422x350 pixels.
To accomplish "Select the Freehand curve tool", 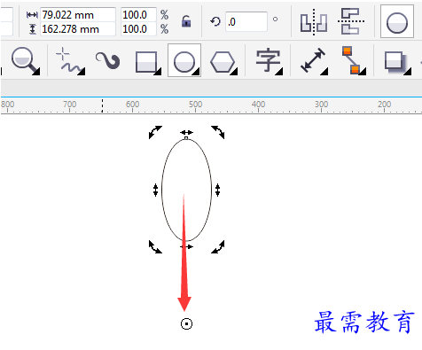I will point(70,60).
